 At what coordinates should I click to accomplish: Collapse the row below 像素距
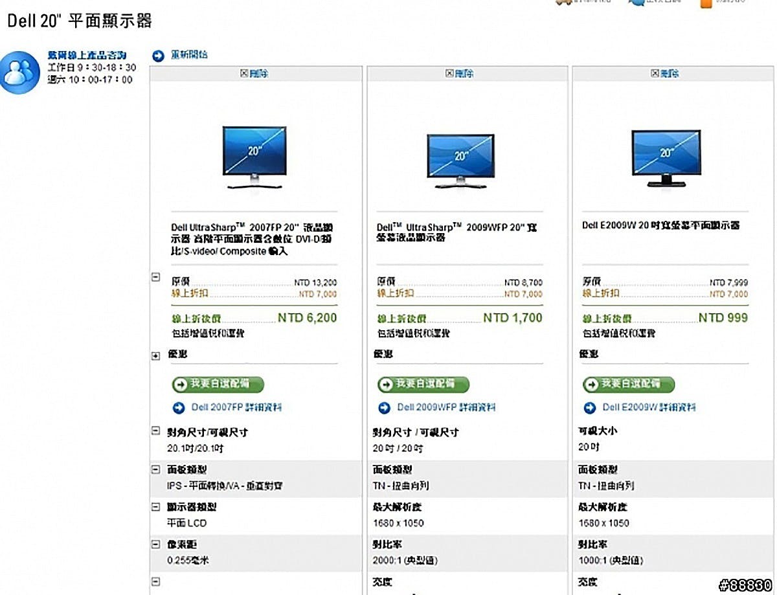155,581
